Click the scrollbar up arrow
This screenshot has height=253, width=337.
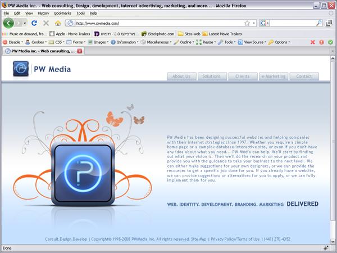pyautogui.click(x=333, y=58)
